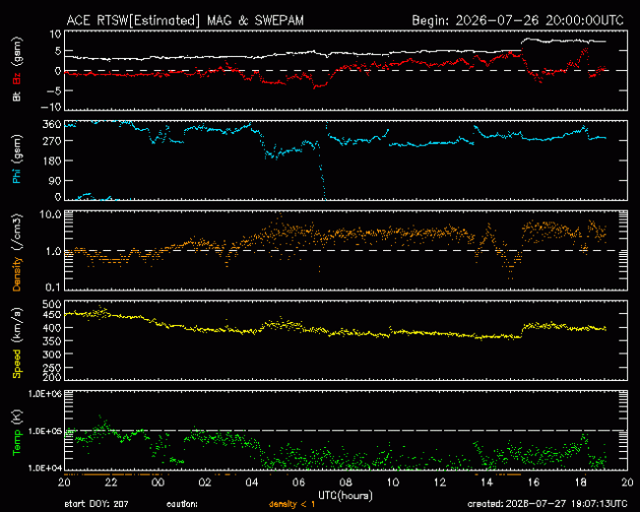Click the "00" hour label on time axis

[x=158, y=482]
